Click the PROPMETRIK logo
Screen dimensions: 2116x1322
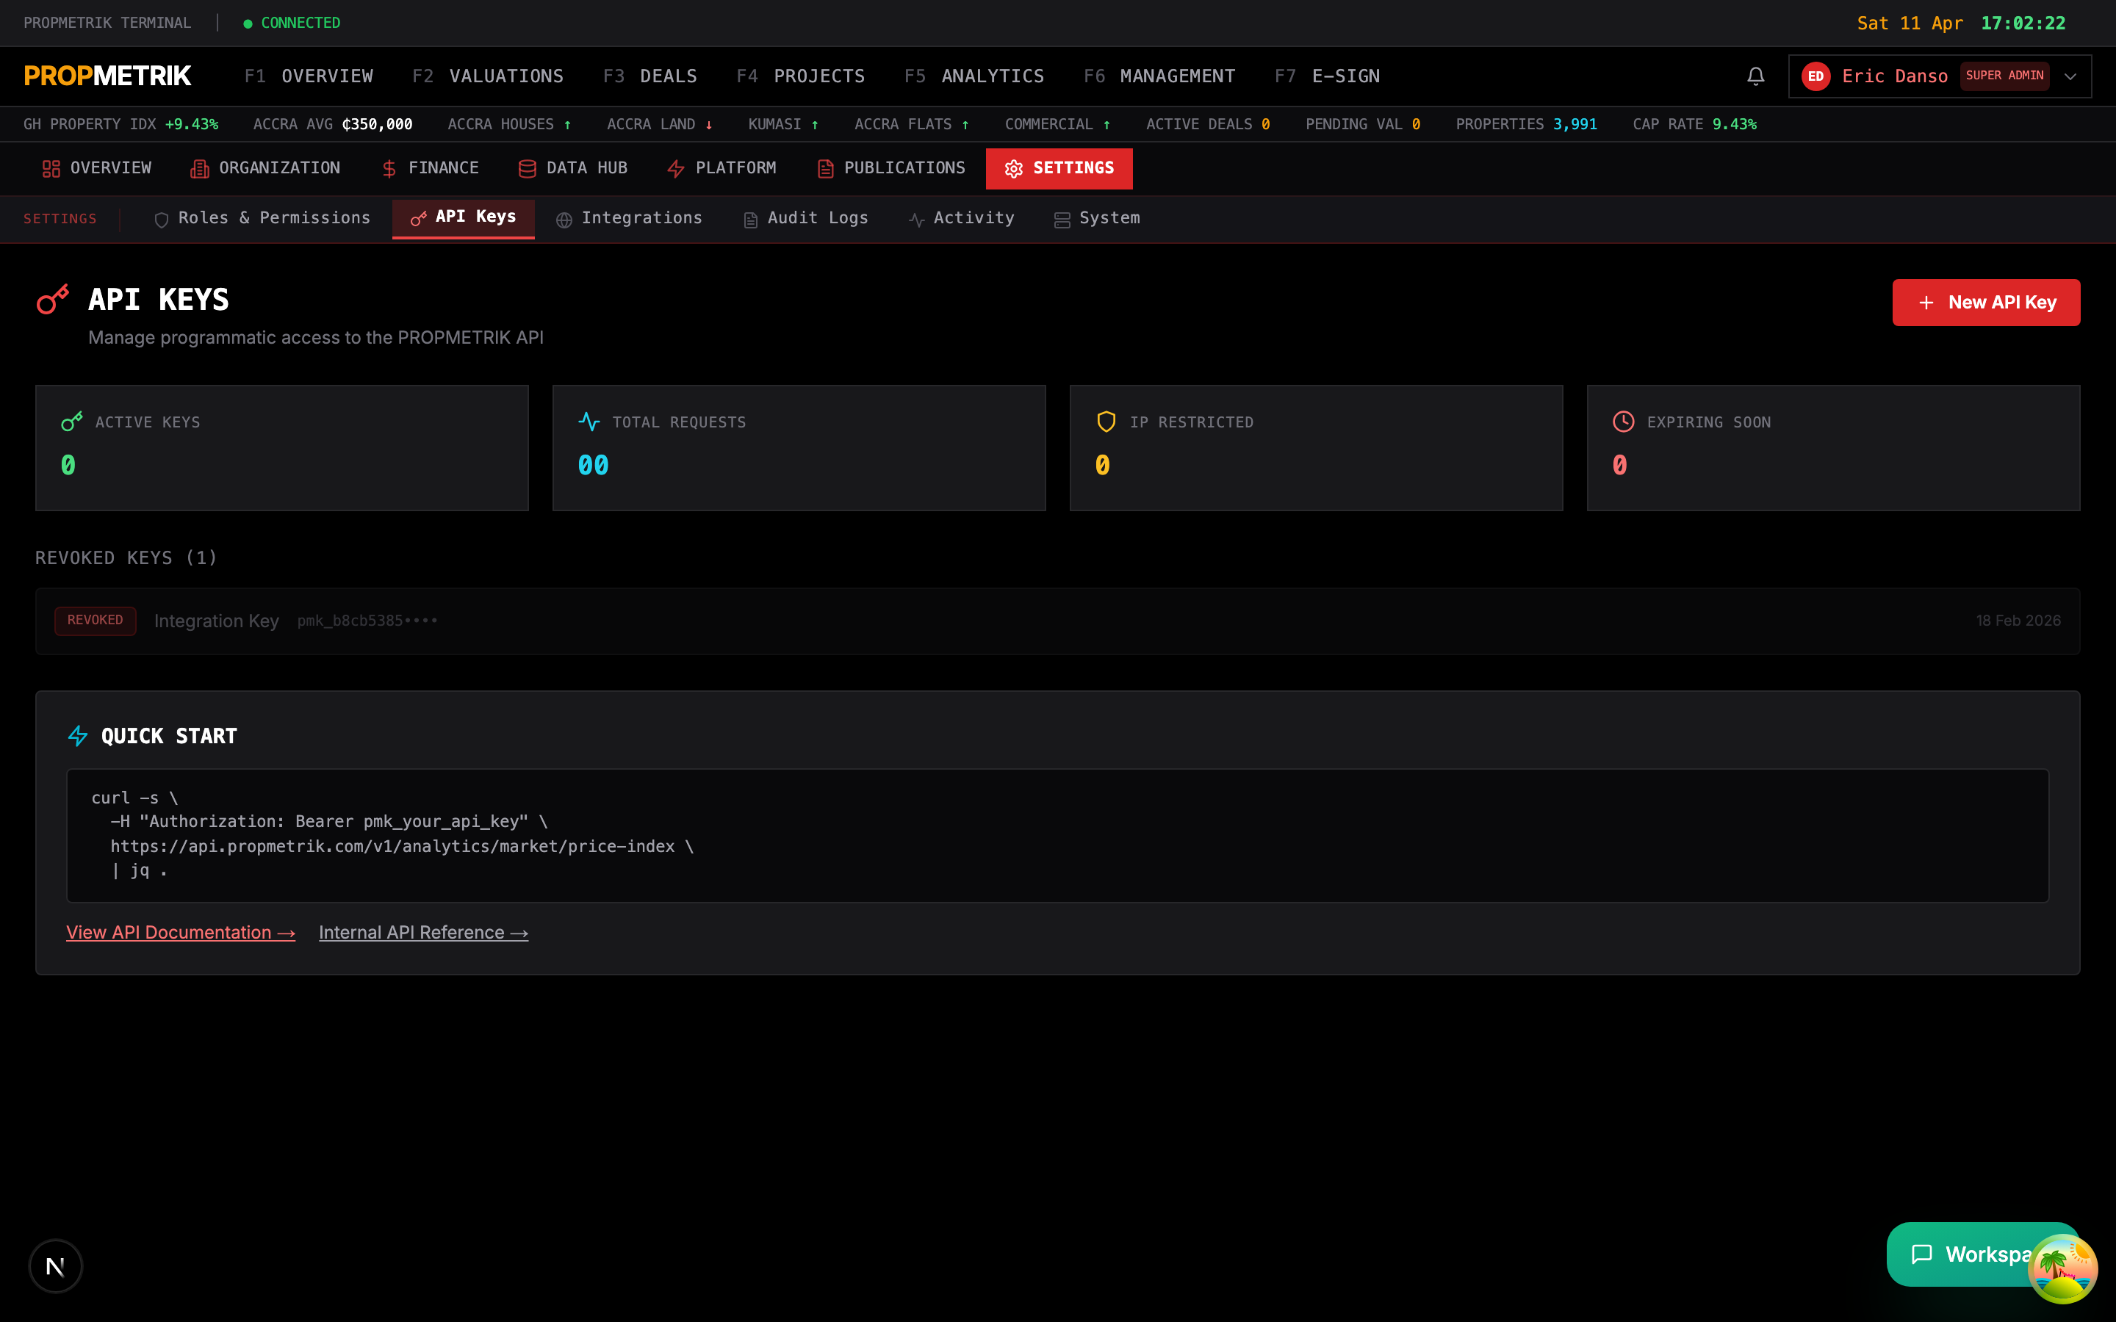pos(107,76)
